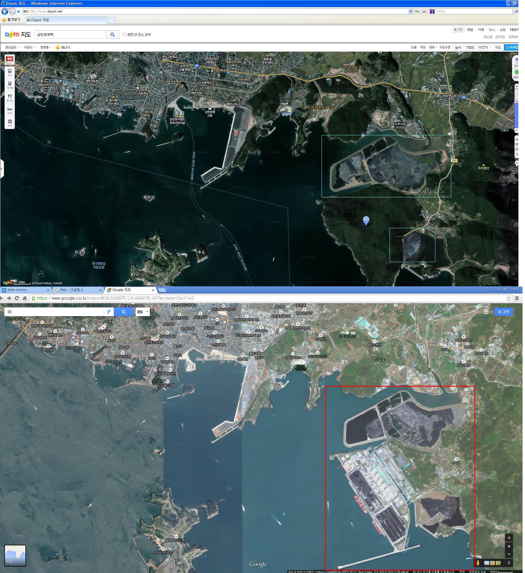Expand the Daum left side panel arrow
Image resolution: width=525 pixels, height=573 pixels.
coord(2,169)
